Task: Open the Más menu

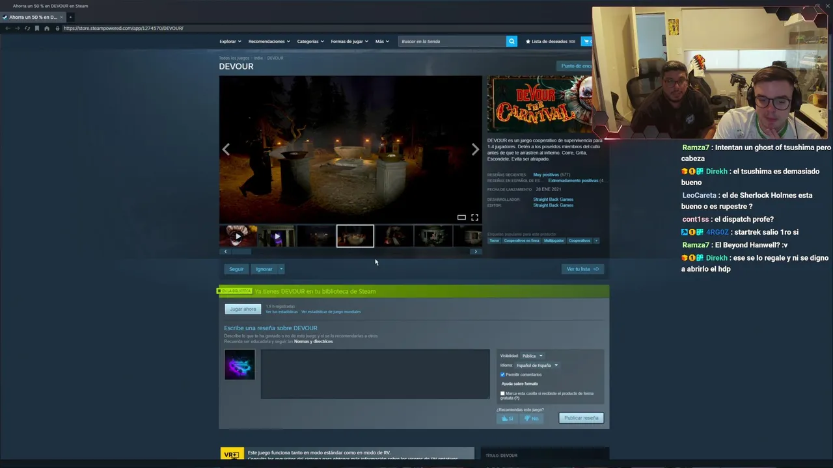Action: pos(382,41)
